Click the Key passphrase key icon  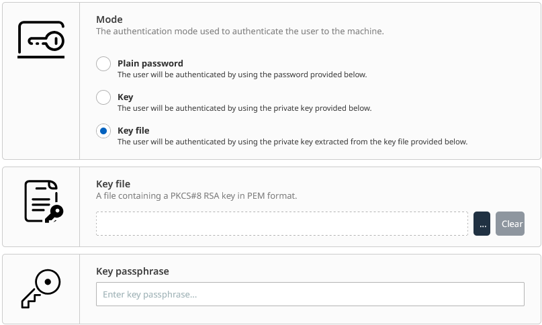41,289
